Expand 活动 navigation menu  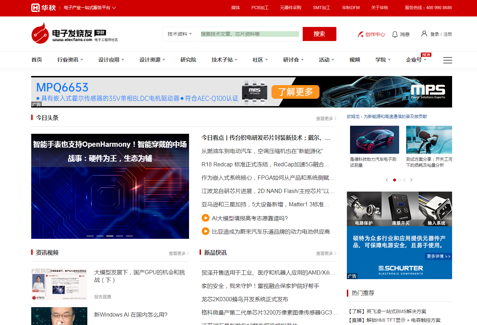[x=327, y=60]
